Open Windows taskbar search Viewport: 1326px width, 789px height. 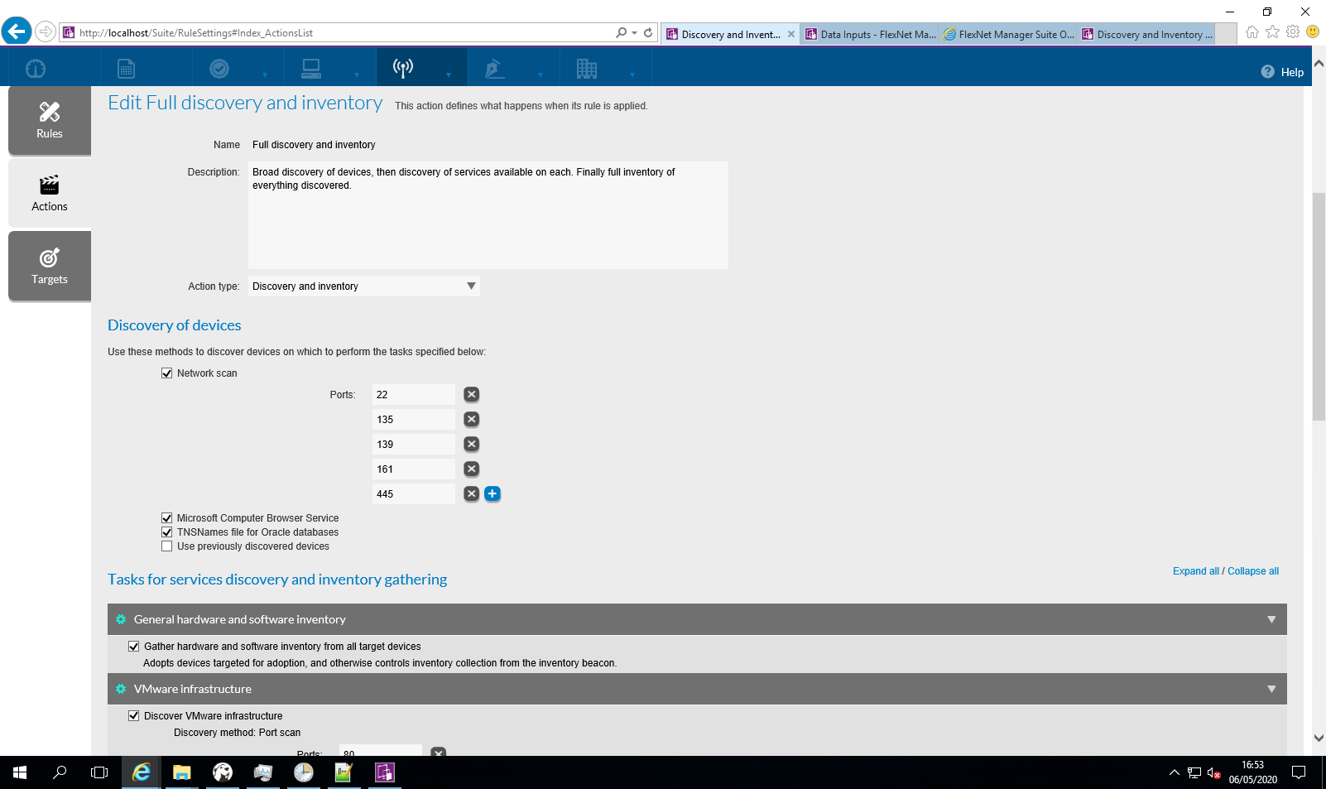(60, 772)
